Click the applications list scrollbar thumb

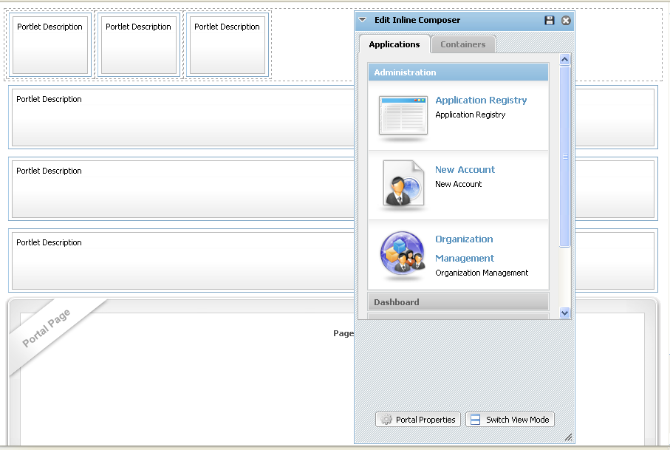pyautogui.click(x=565, y=156)
